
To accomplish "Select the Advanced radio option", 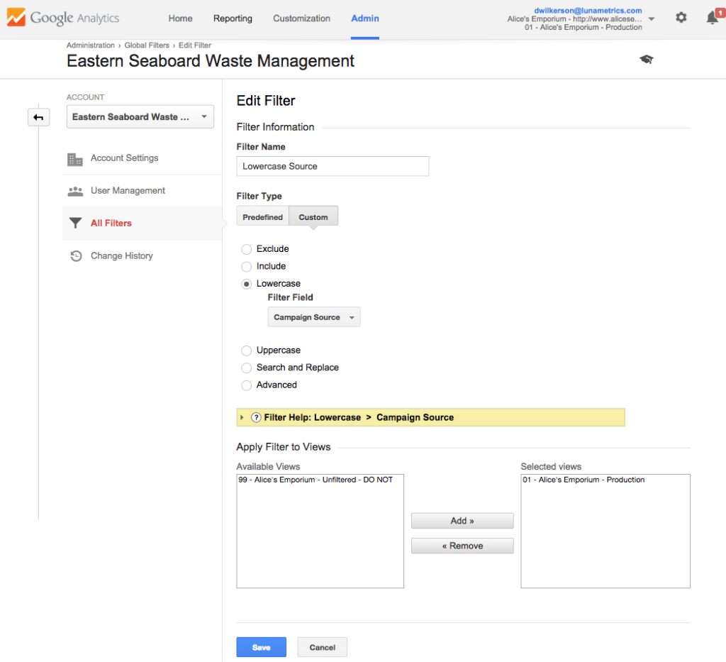I will click(246, 385).
